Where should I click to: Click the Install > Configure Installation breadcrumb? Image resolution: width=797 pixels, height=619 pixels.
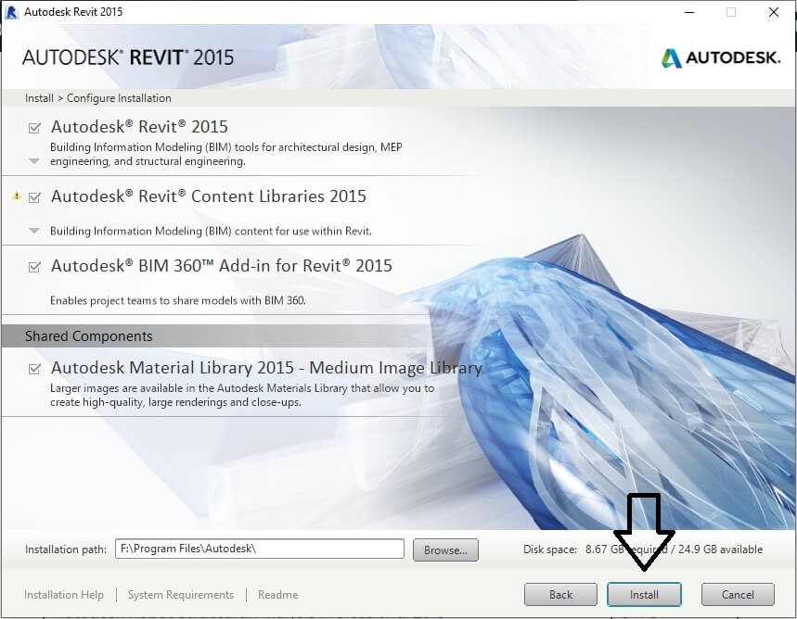click(x=98, y=98)
